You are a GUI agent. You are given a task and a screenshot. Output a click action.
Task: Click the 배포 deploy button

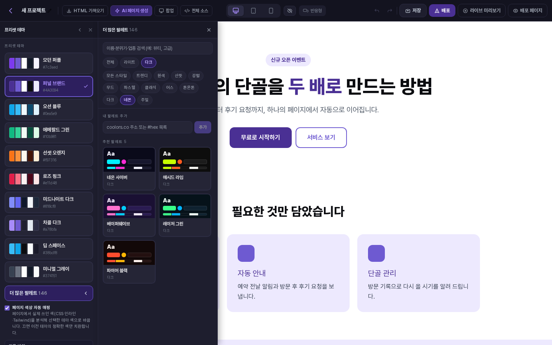(x=442, y=11)
